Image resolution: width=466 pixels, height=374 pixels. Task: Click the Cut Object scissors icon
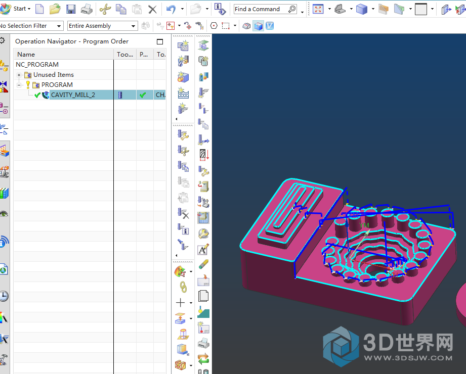(183, 150)
